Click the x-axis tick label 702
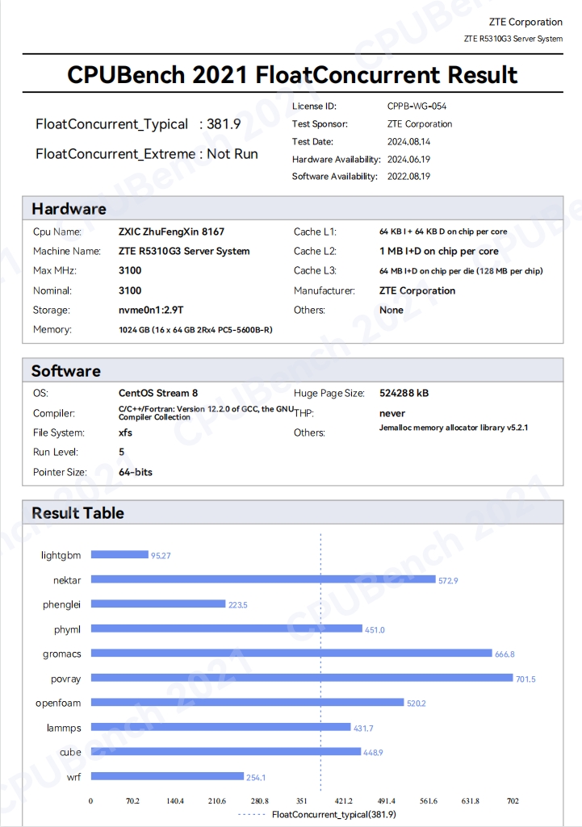Viewport: 582px width, 827px height. point(513,800)
